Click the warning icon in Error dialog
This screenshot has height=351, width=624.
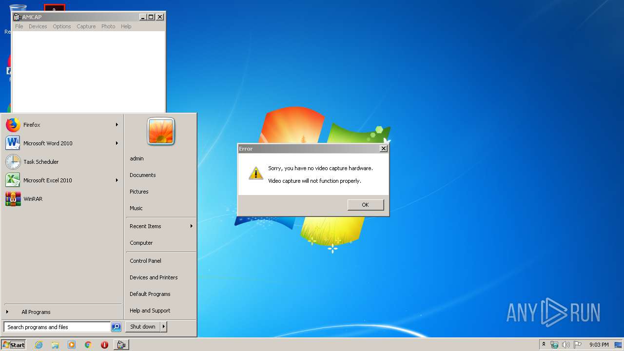[x=256, y=173]
